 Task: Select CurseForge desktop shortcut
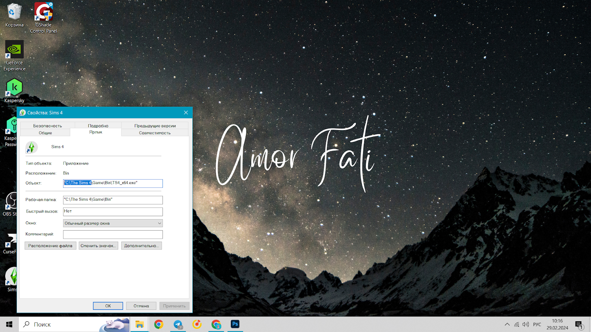click(x=10, y=243)
